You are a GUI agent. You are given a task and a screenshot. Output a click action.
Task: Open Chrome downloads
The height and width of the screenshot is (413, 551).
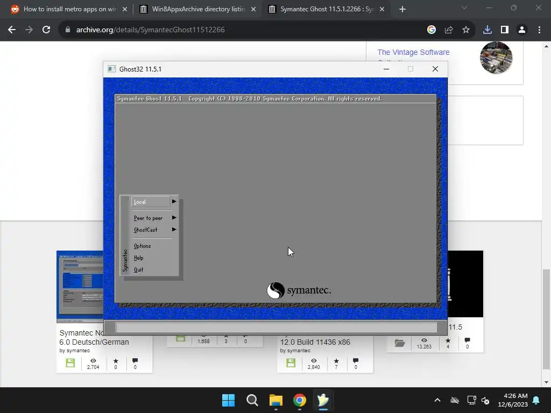(x=488, y=30)
